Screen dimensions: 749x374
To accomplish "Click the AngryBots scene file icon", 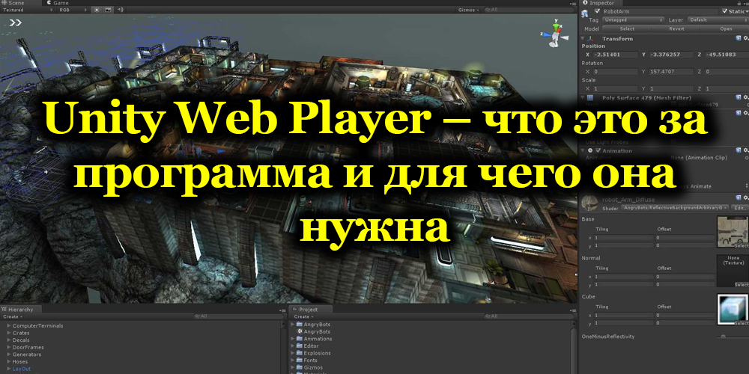I will pos(300,331).
